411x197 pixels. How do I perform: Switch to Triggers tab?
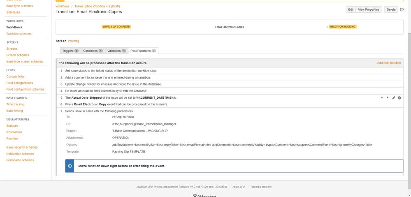[x=70, y=51]
